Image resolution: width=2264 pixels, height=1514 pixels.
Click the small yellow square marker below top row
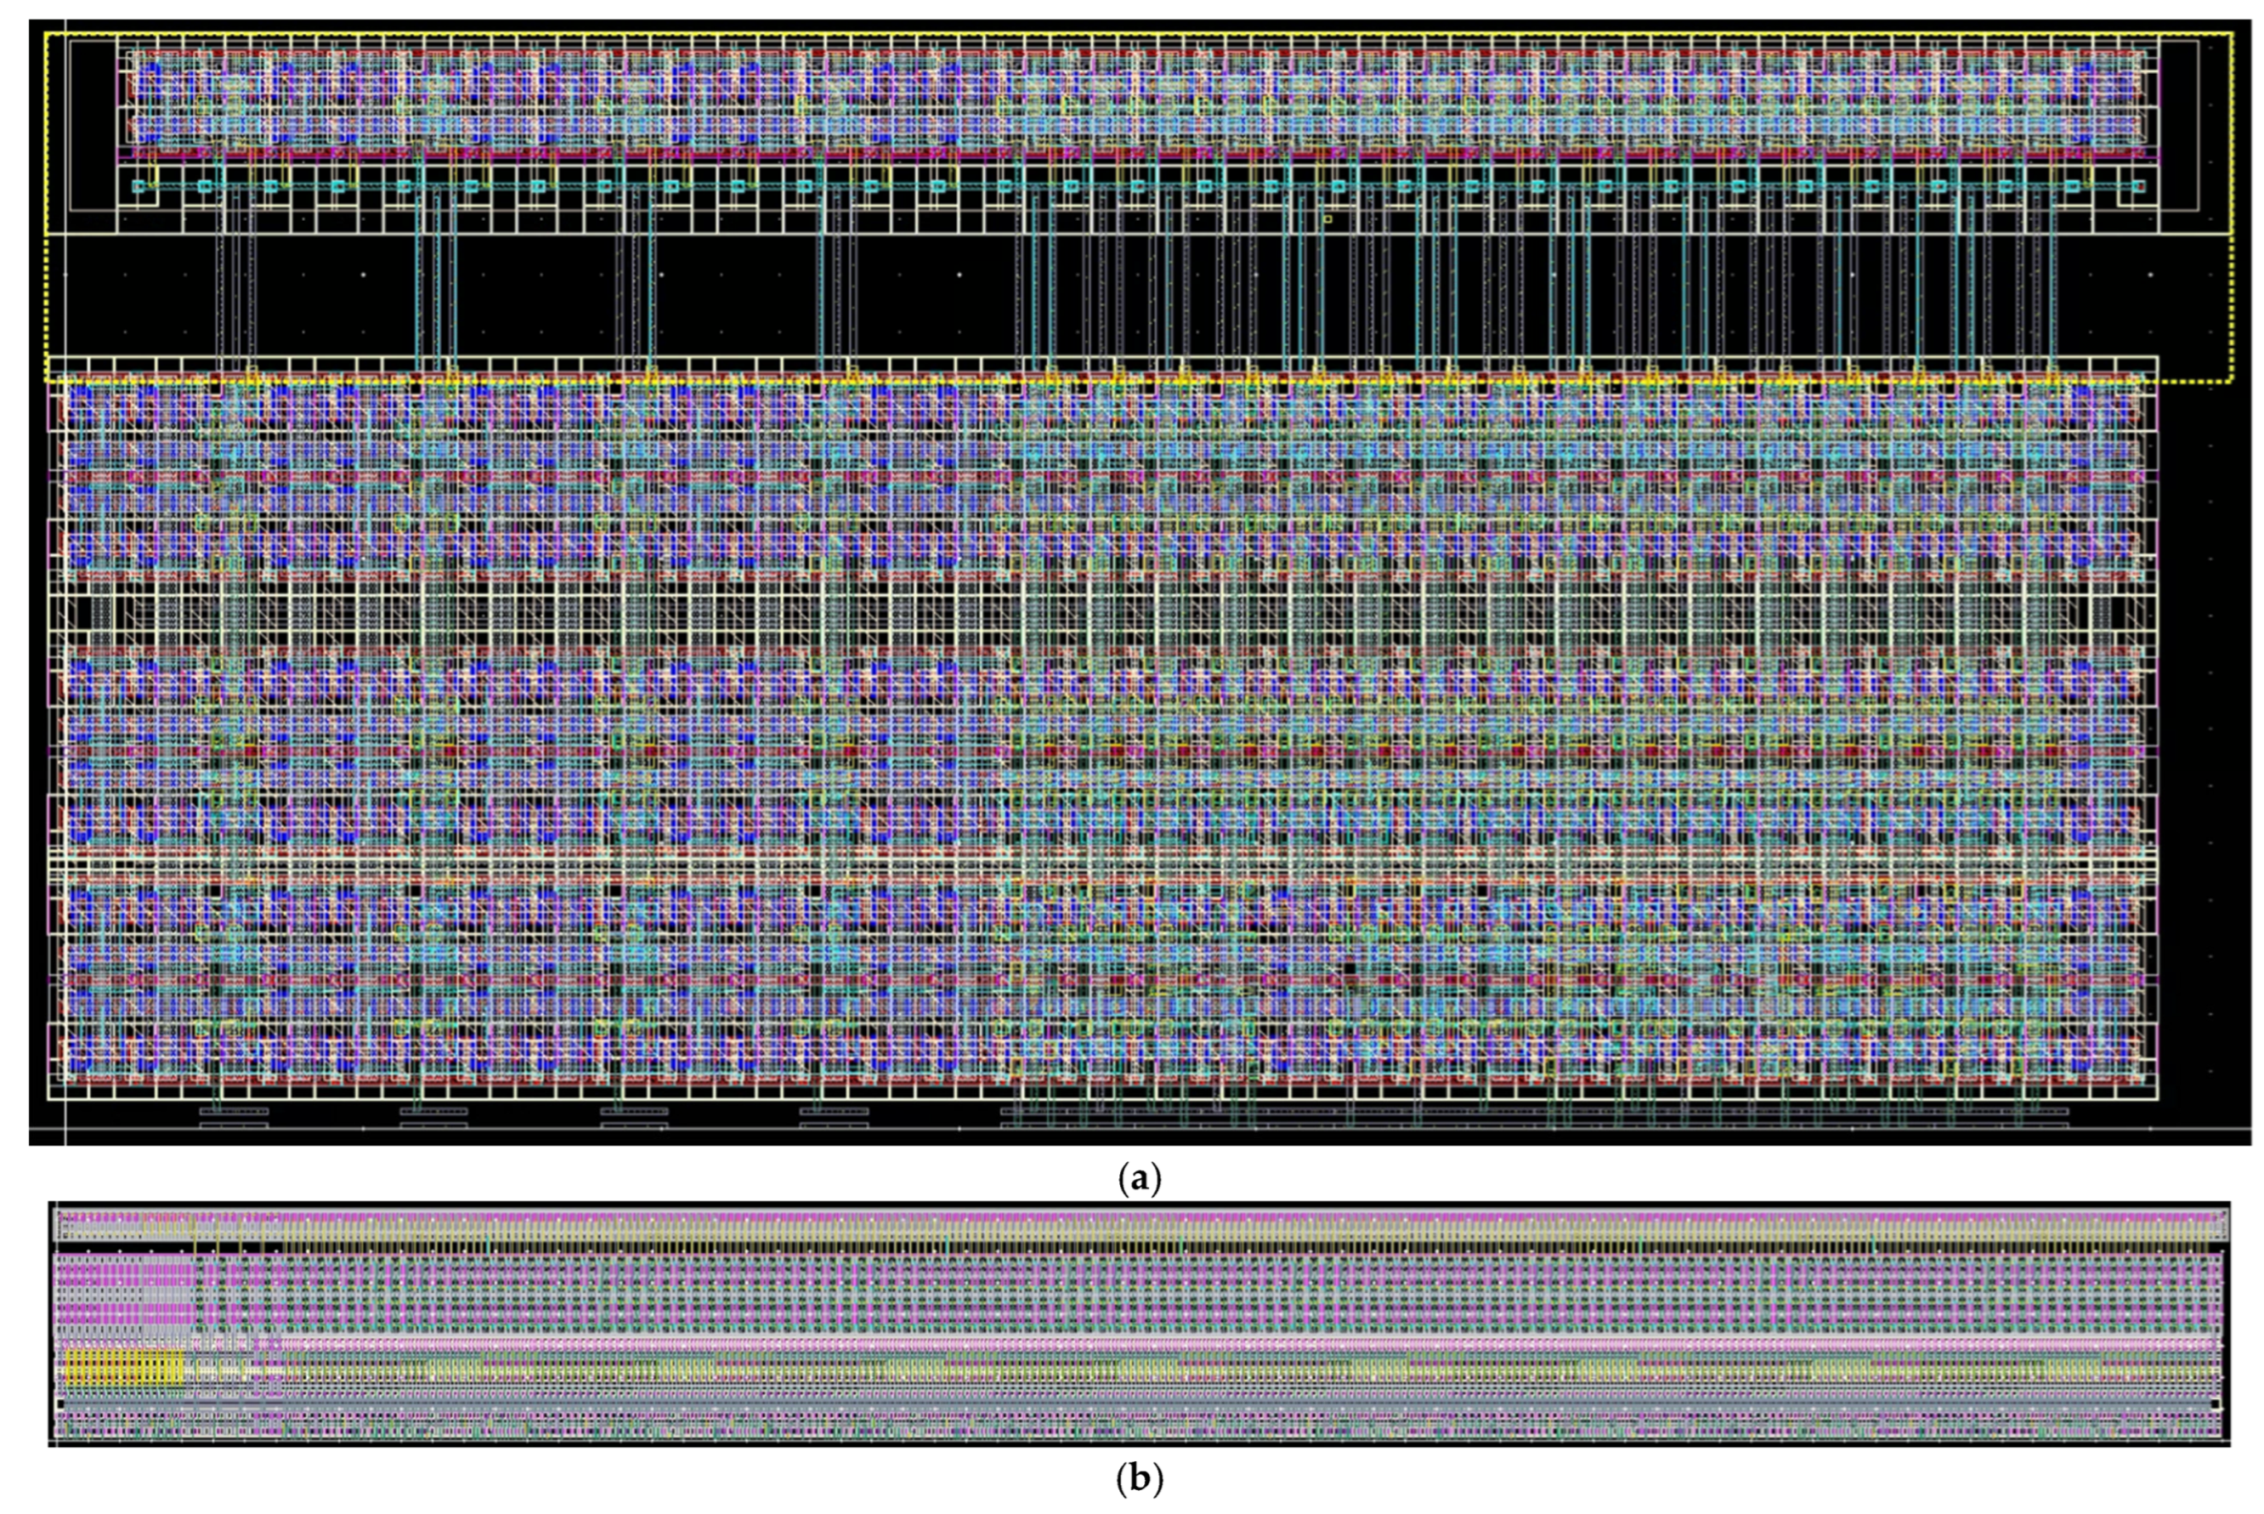click(x=1327, y=218)
